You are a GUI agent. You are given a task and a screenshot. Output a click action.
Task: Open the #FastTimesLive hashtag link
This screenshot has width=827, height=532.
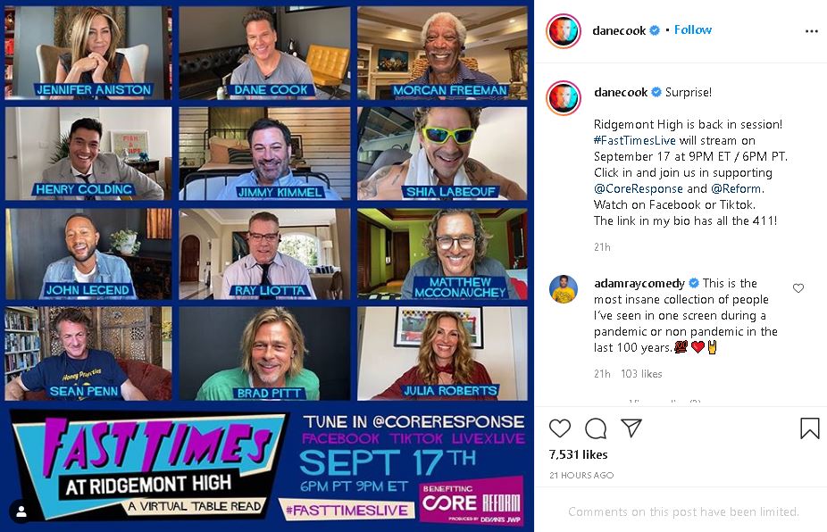(x=634, y=140)
